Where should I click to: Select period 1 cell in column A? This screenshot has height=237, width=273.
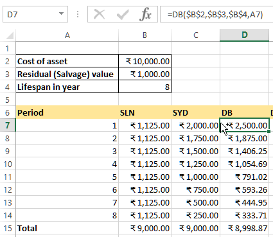pyautogui.click(x=67, y=125)
